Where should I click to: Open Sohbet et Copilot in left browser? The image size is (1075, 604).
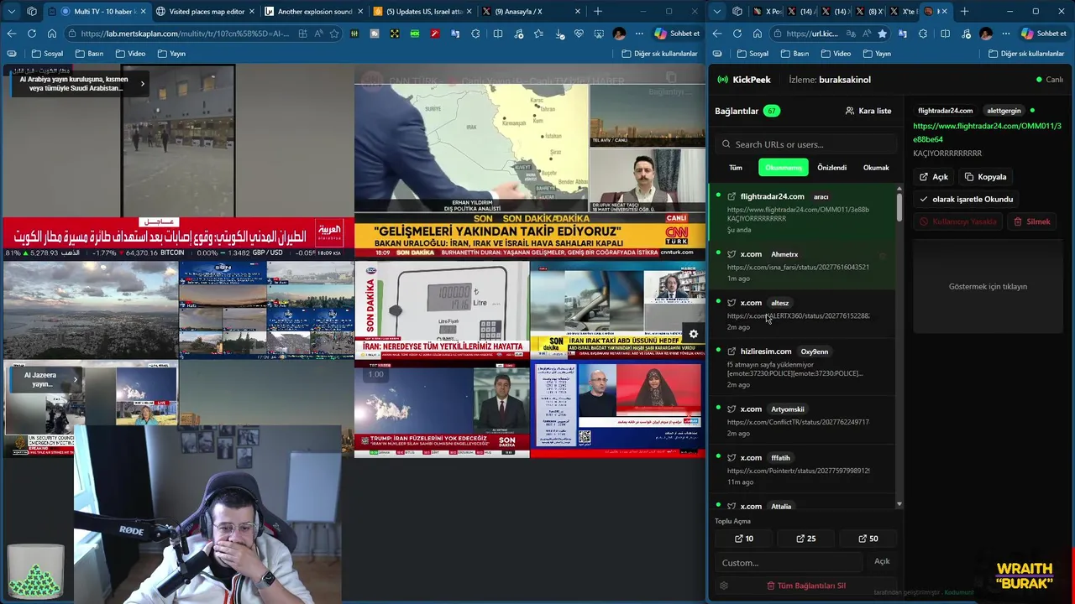677,34
